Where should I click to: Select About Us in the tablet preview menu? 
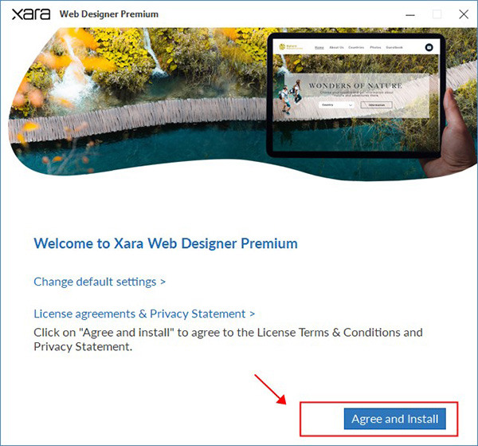pos(336,47)
